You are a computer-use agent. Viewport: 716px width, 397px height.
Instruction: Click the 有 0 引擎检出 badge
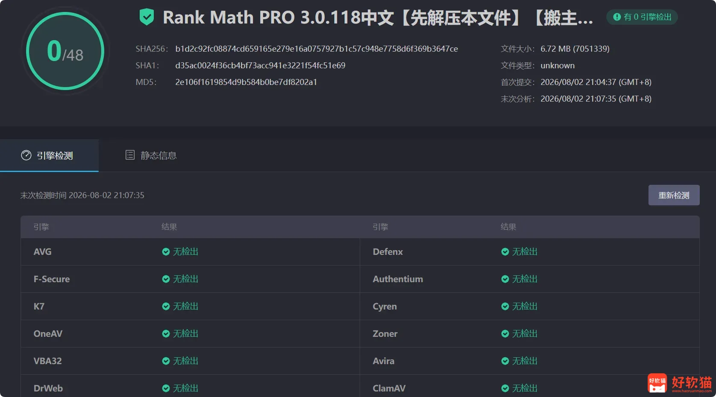point(642,17)
